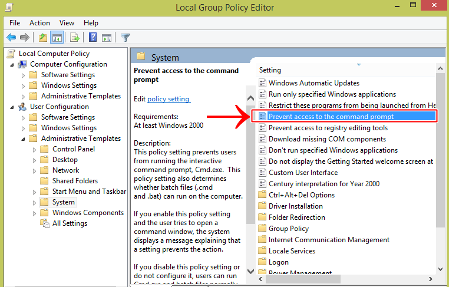The height and width of the screenshot is (287, 449).
Task: Toggle the Show/Hide Console Tree icon
Action: pyautogui.click(x=57, y=38)
